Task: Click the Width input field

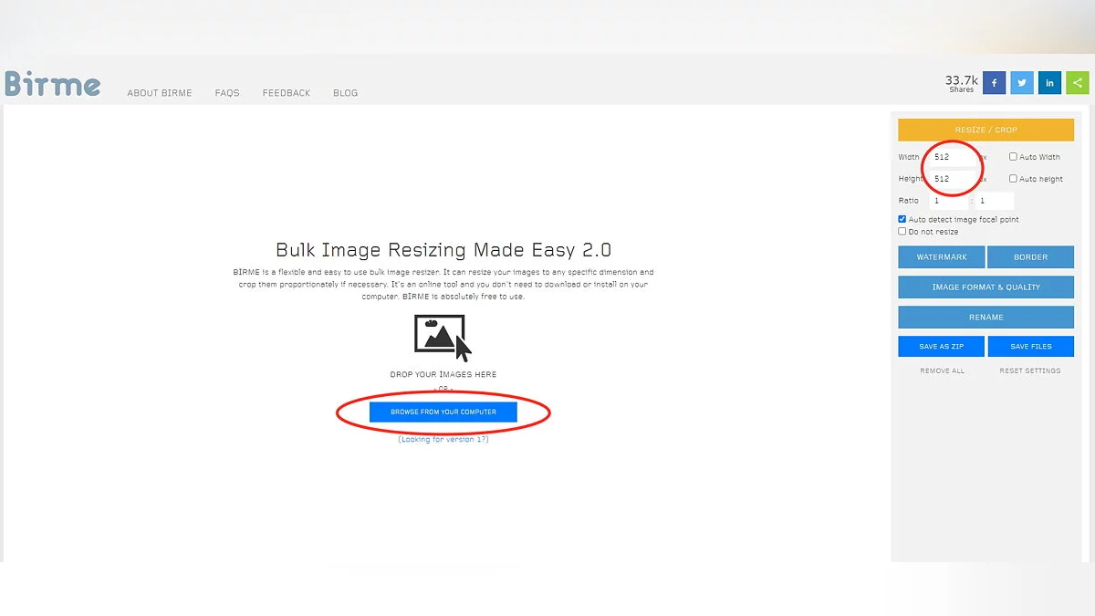Action: click(954, 157)
